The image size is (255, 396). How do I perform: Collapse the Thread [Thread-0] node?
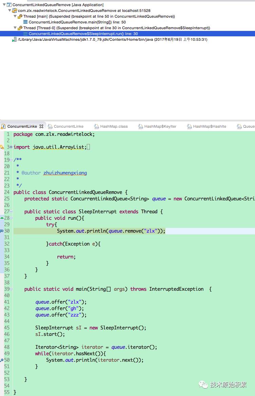15,28
